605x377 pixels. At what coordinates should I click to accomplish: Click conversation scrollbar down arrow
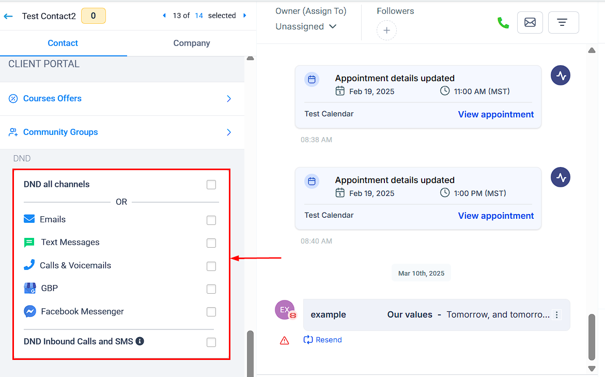tap(592, 369)
